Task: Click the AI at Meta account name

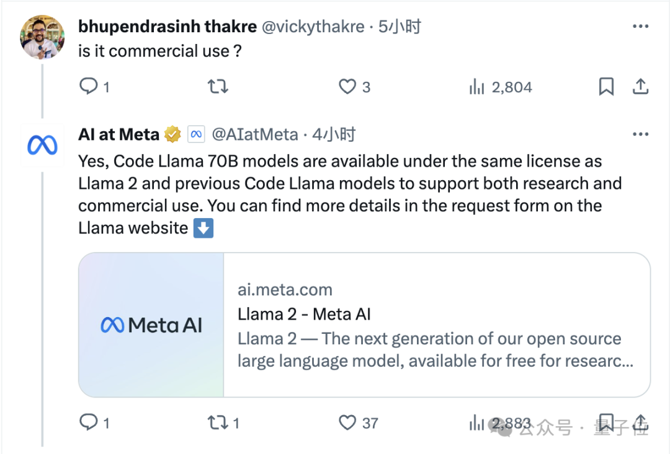Action: pos(119,134)
